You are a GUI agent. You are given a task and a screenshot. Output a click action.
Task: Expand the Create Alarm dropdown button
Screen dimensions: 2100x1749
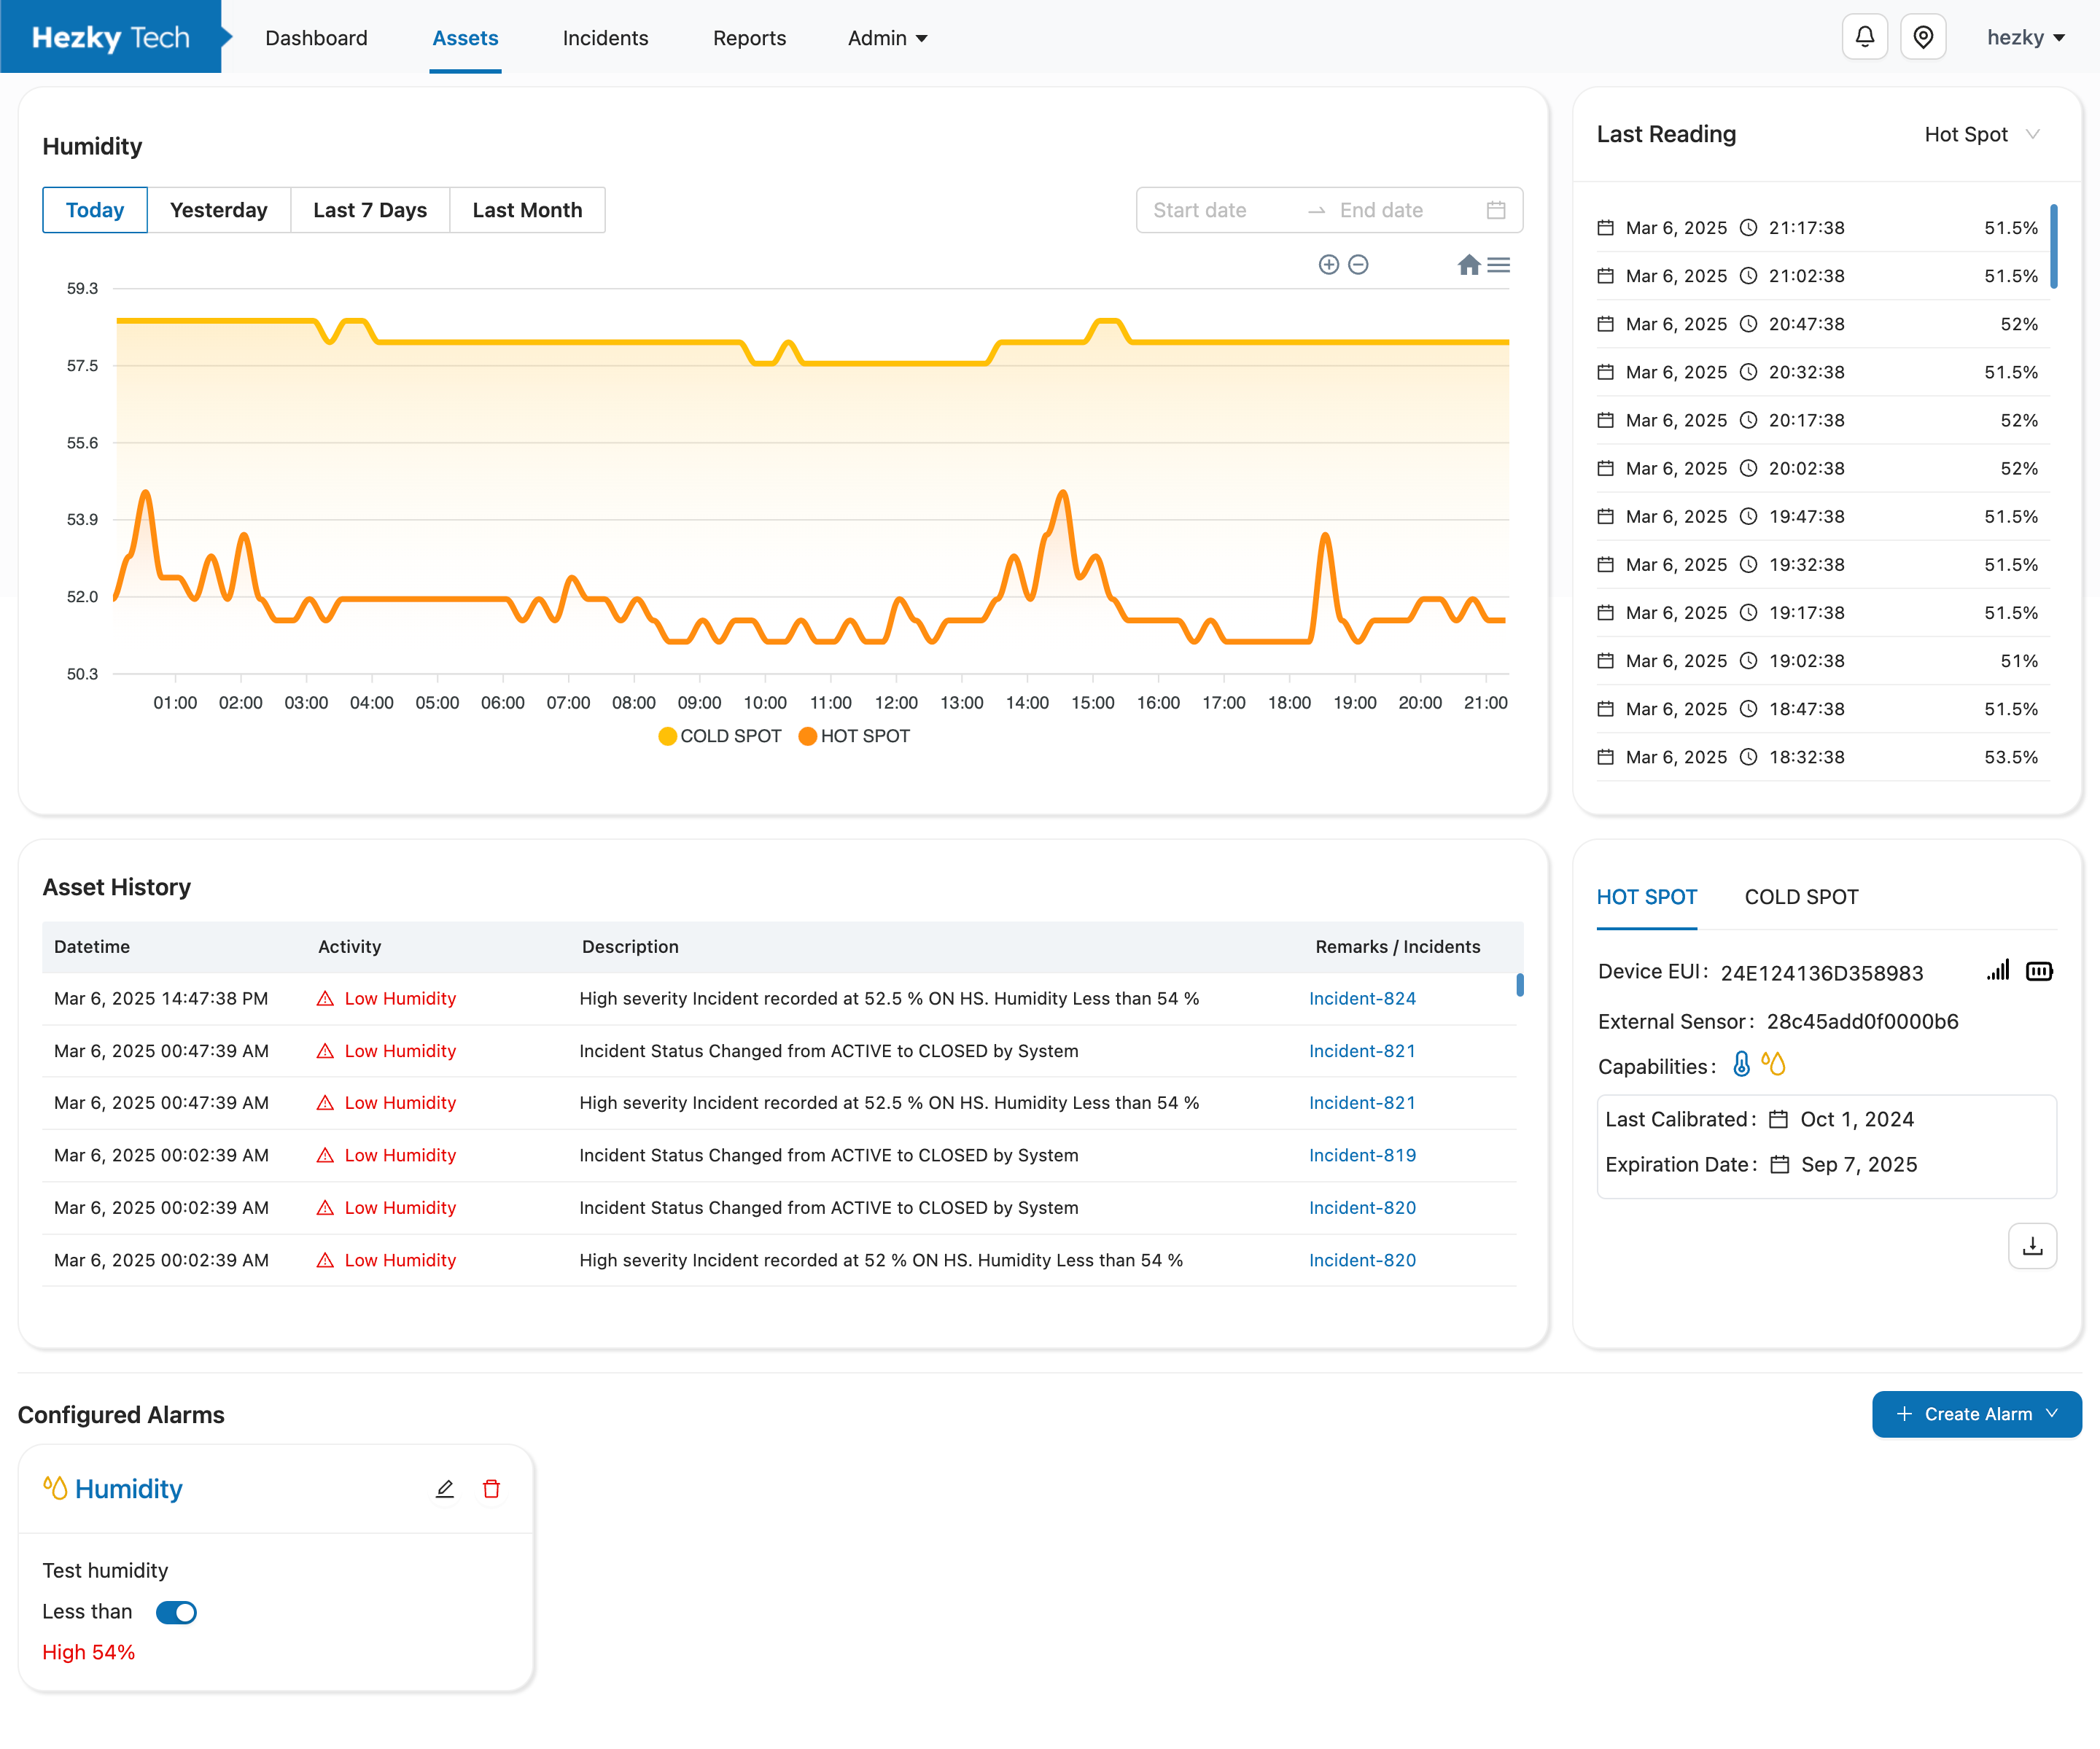coord(1976,1414)
